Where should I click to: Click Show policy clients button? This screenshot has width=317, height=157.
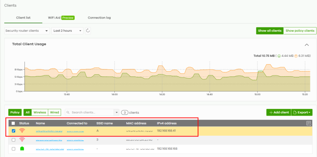tap(300, 31)
